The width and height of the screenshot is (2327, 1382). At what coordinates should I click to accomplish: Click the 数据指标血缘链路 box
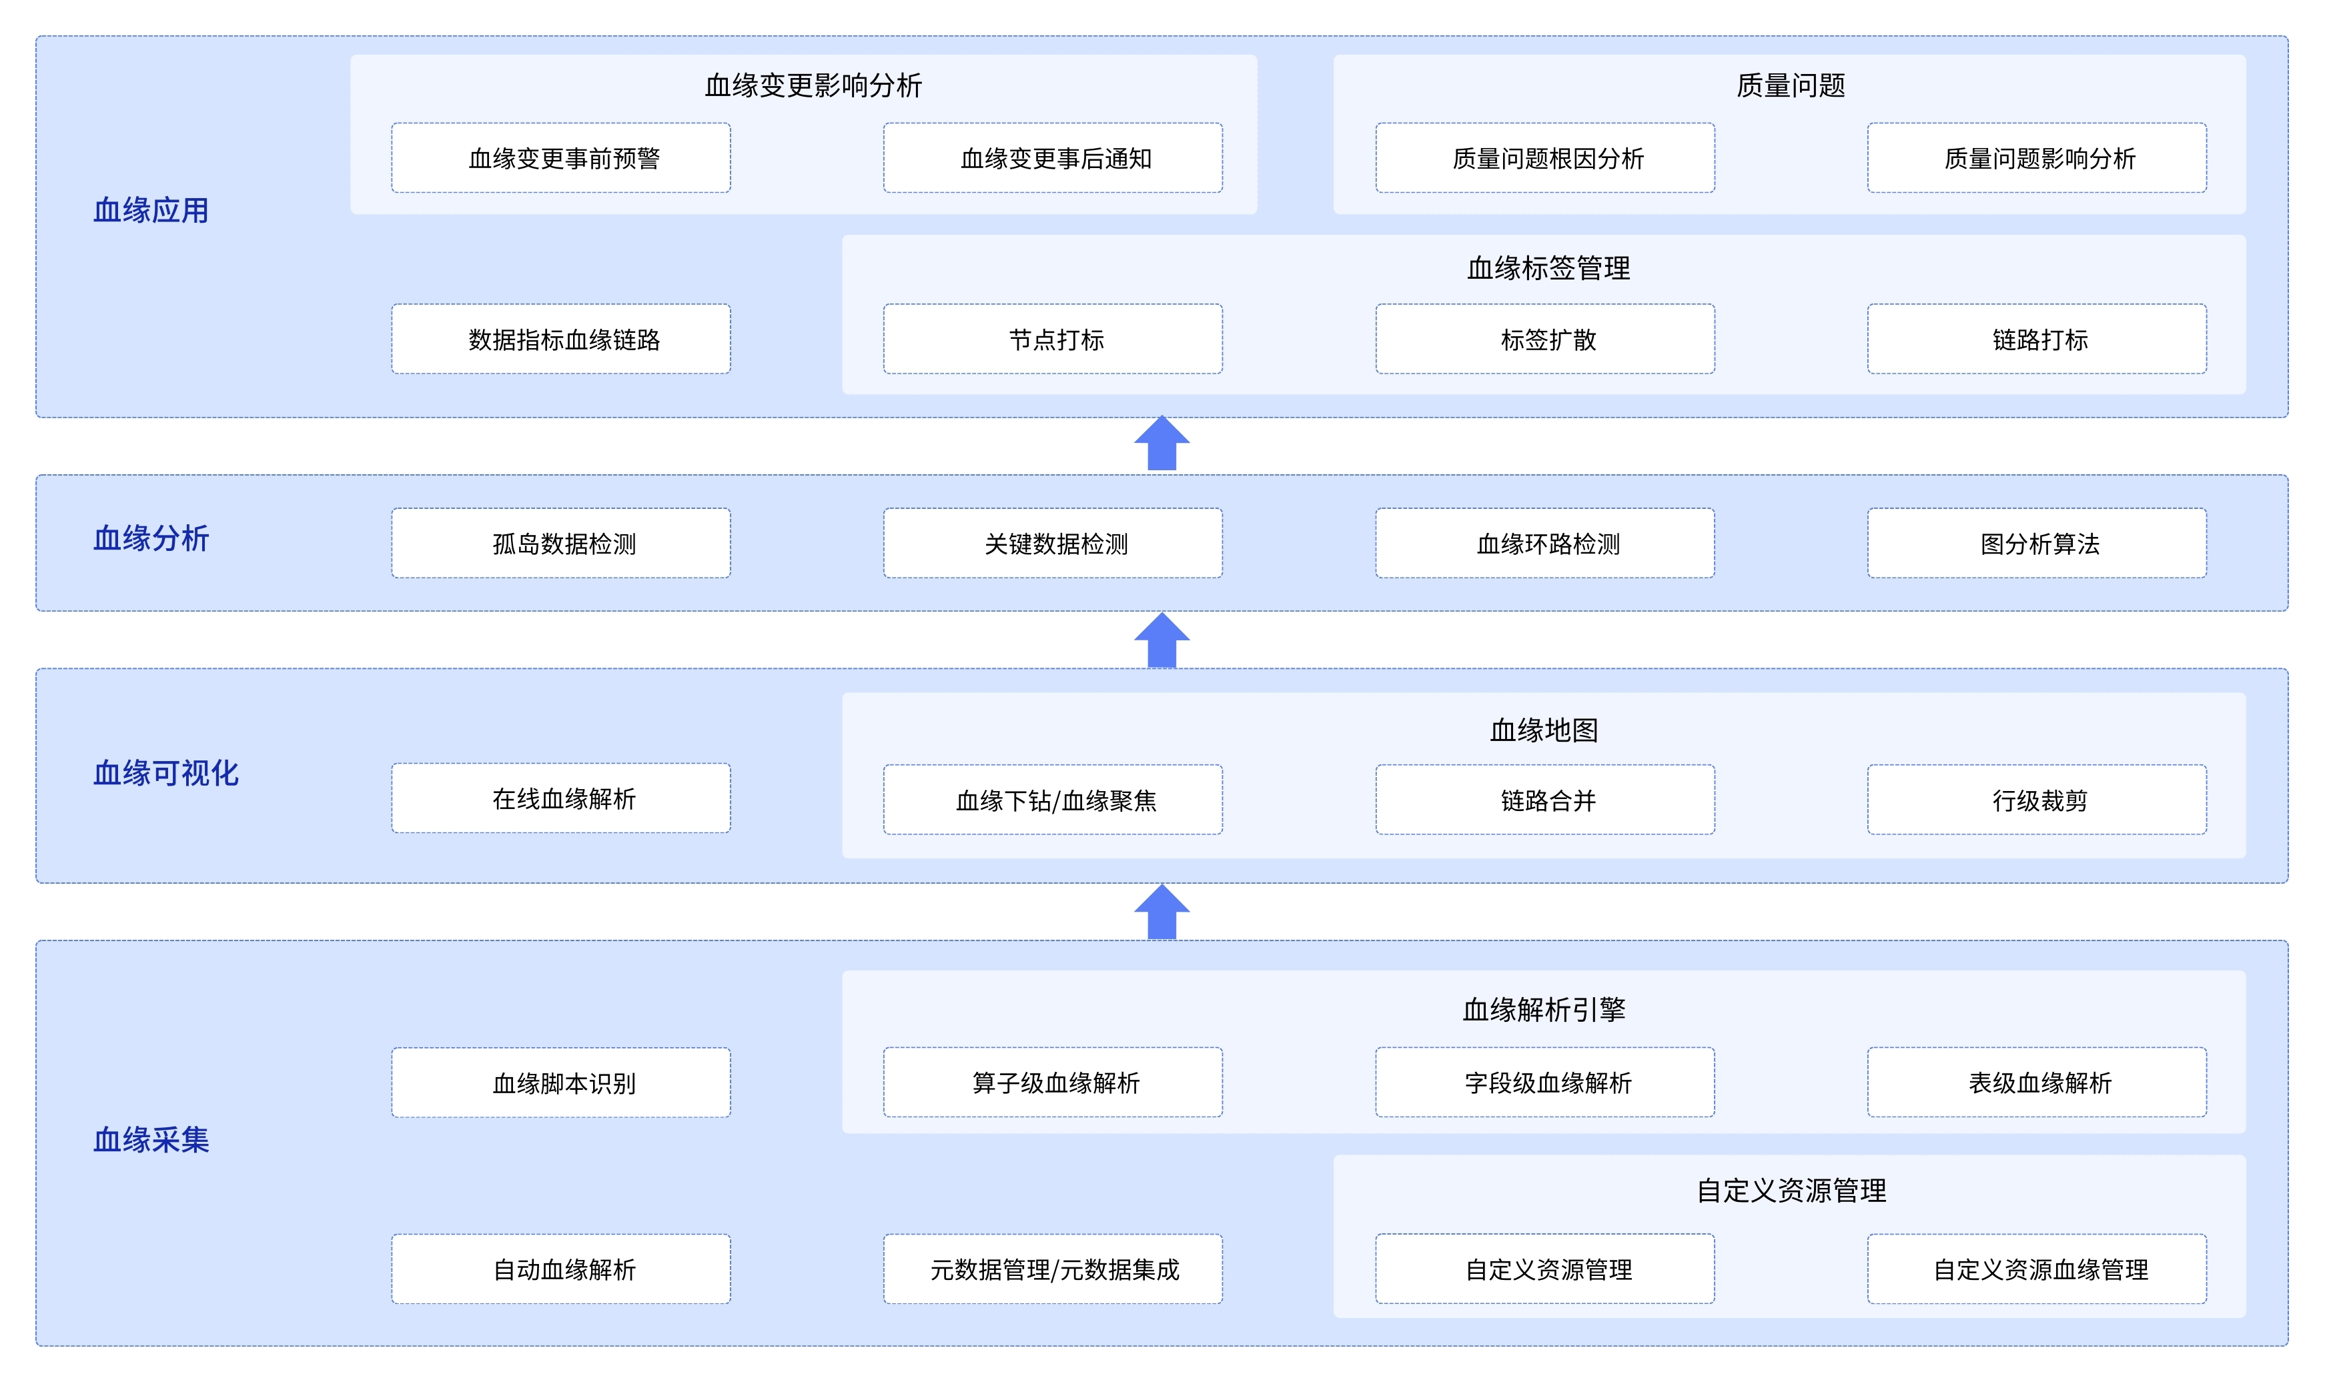coord(560,339)
